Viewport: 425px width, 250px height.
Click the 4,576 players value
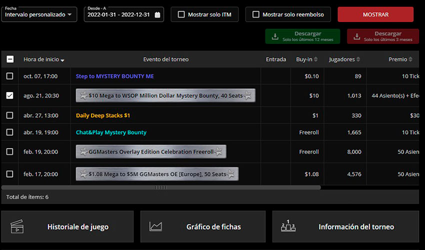(x=354, y=174)
